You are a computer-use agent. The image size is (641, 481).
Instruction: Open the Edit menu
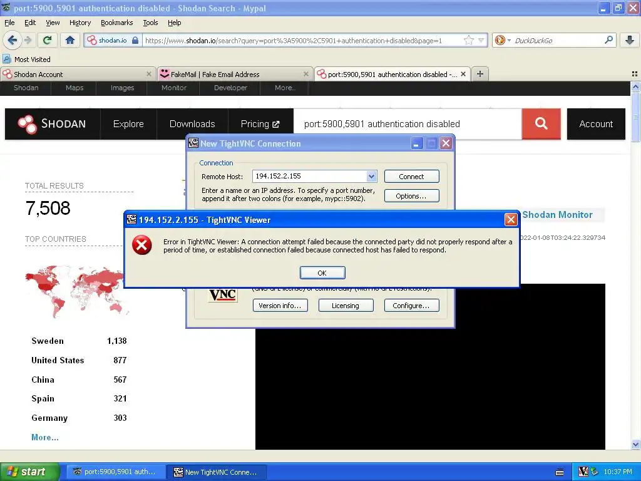[x=30, y=23]
